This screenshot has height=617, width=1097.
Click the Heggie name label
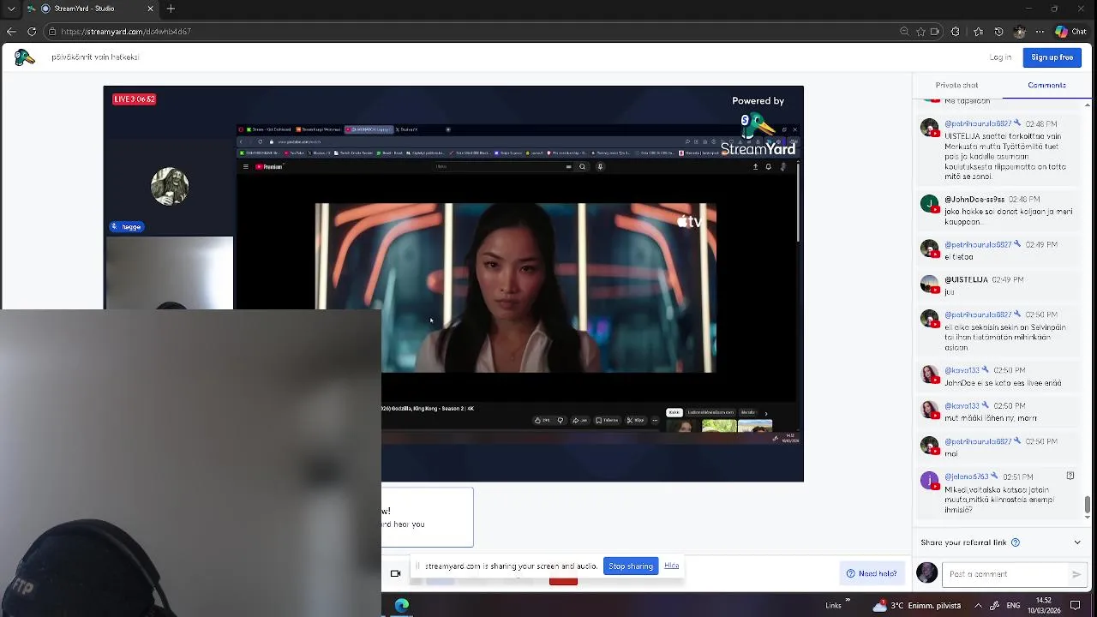tap(127, 227)
